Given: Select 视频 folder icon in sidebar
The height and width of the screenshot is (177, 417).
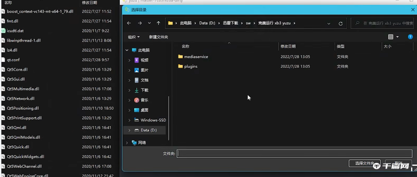Looking at the screenshot, I should 137,60.
